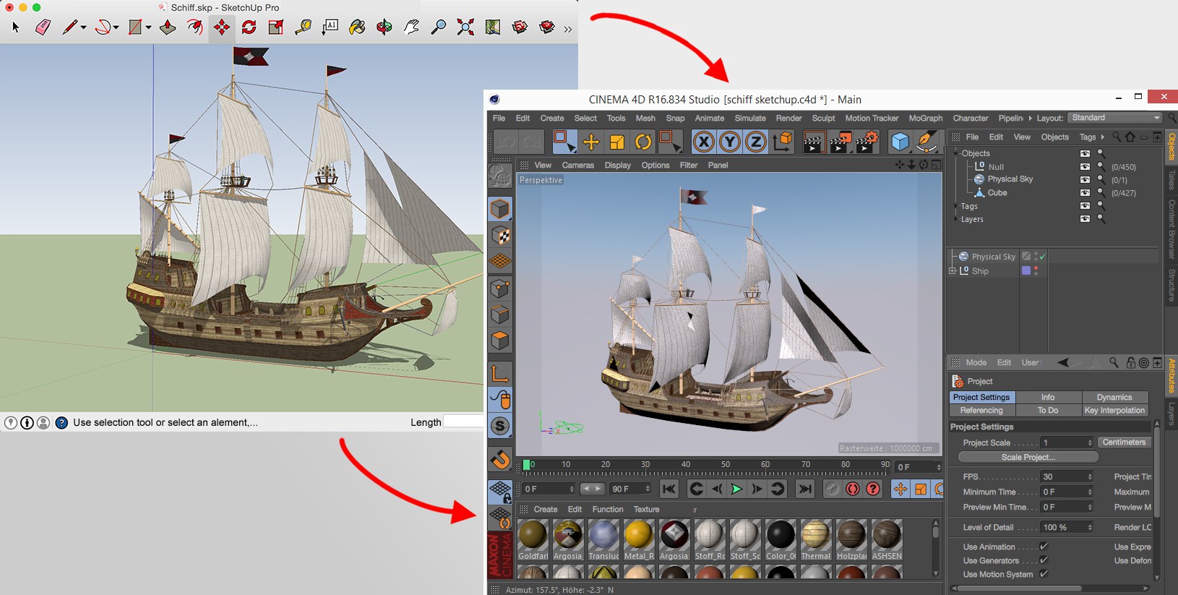Activate the SketchUp Move tool

tap(222, 27)
